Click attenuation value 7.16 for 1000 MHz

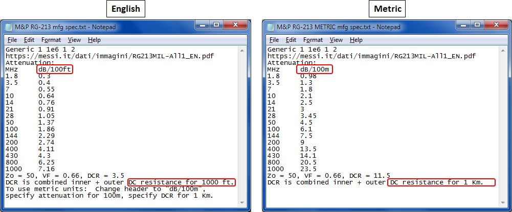point(46,169)
